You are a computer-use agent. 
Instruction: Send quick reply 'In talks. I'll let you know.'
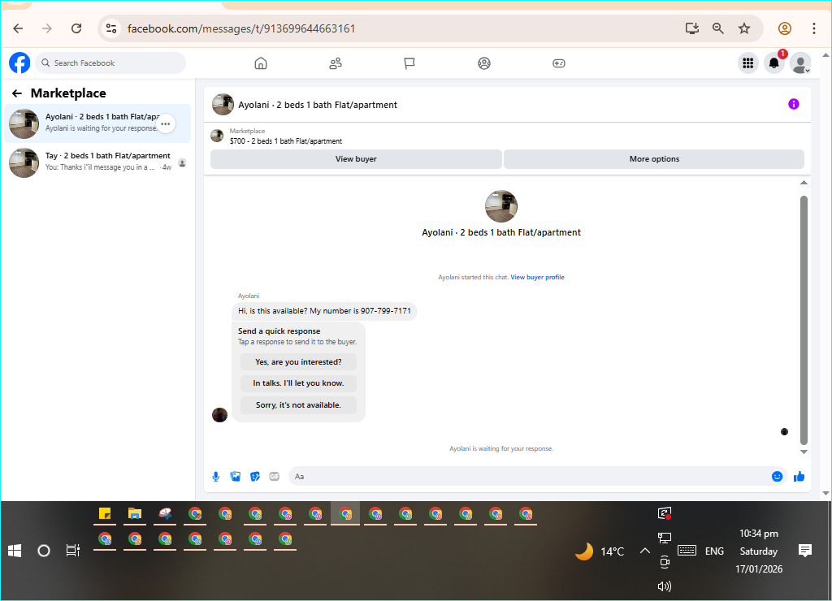click(298, 383)
